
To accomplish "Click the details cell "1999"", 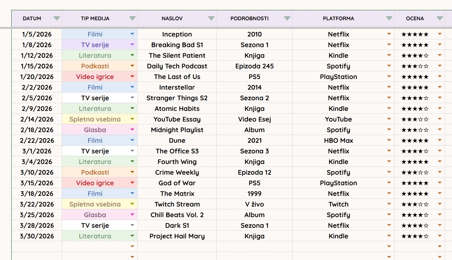I will click(254, 194).
